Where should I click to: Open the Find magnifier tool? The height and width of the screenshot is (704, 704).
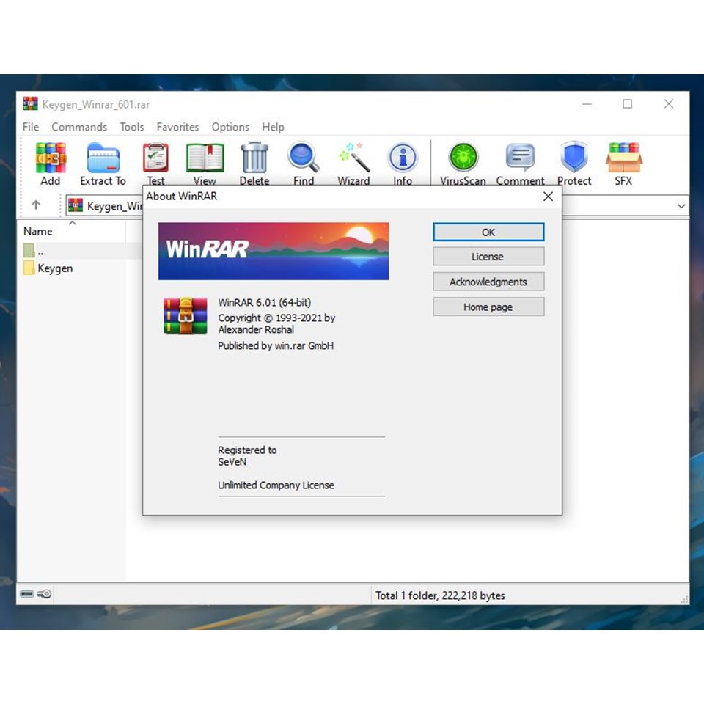coord(303,158)
